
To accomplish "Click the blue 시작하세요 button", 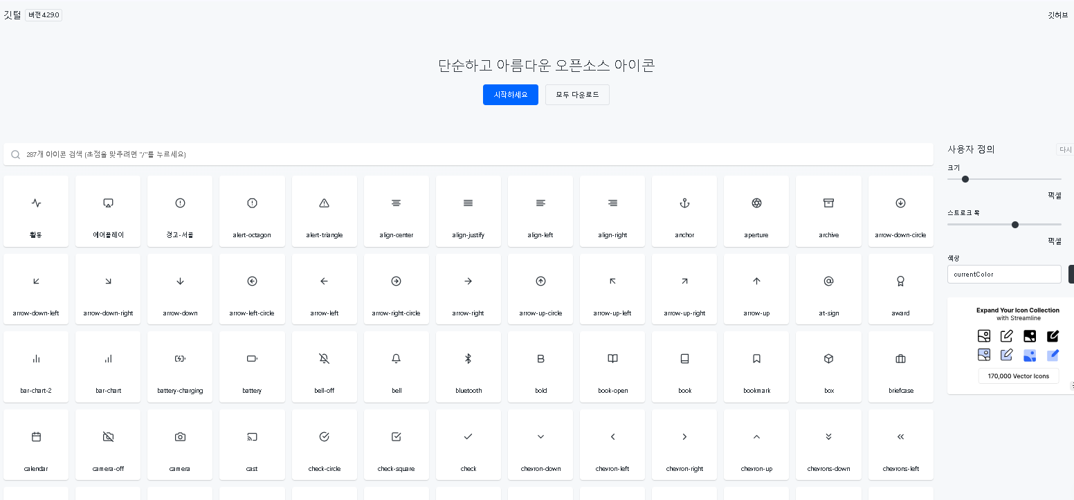I will coord(511,95).
